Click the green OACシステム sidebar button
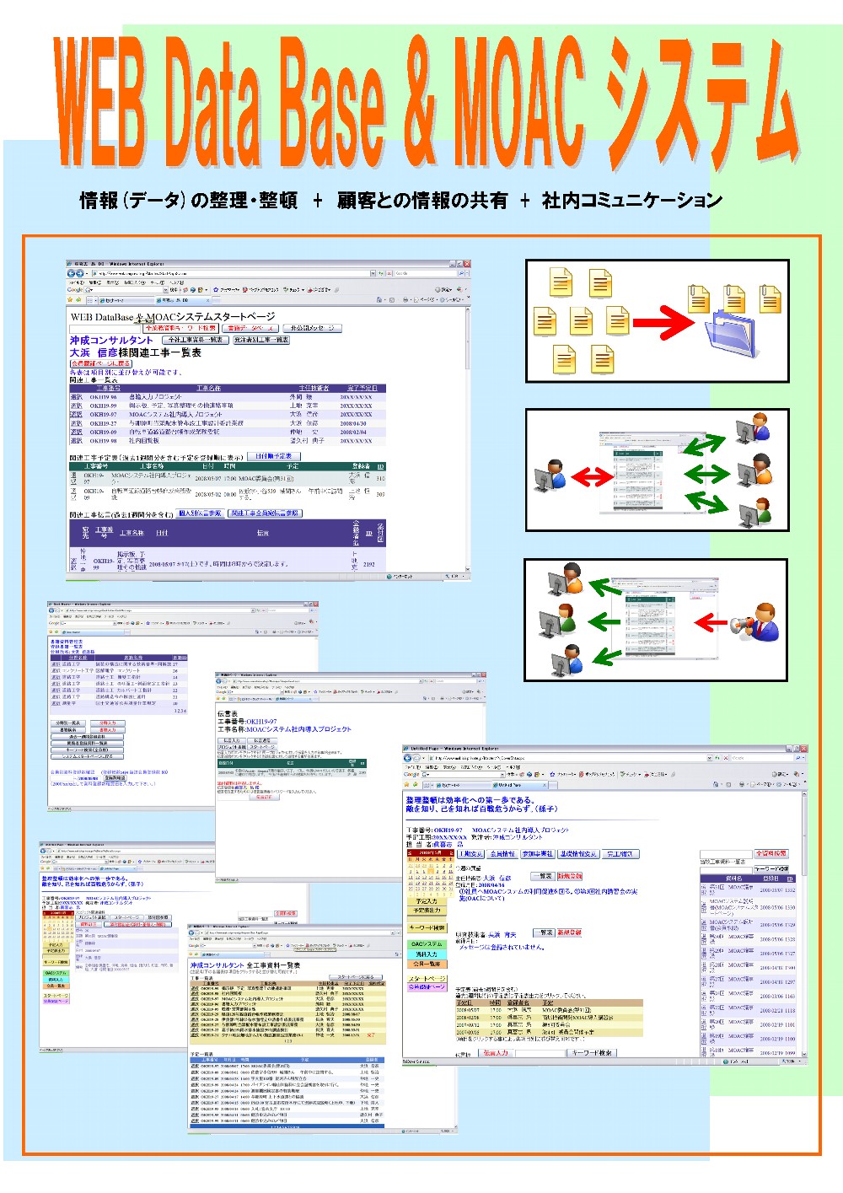The image size is (843, 1193). point(426,944)
